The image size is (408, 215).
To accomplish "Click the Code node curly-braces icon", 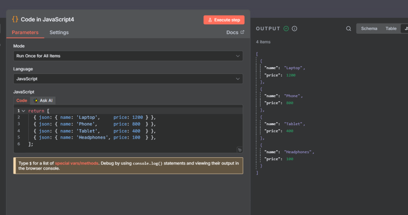I will (15, 19).
